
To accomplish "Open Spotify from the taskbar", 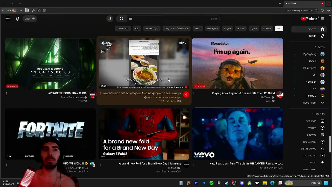I will [x=211, y=183].
